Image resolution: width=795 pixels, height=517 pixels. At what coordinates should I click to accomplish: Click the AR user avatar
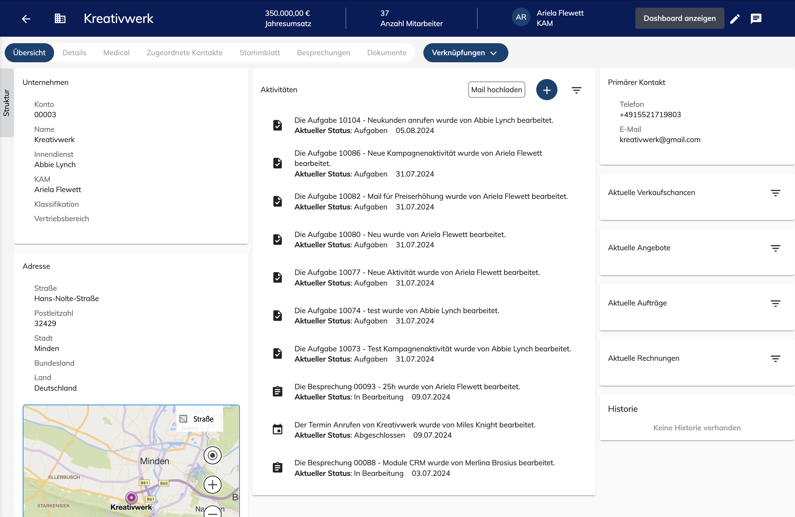tap(521, 17)
